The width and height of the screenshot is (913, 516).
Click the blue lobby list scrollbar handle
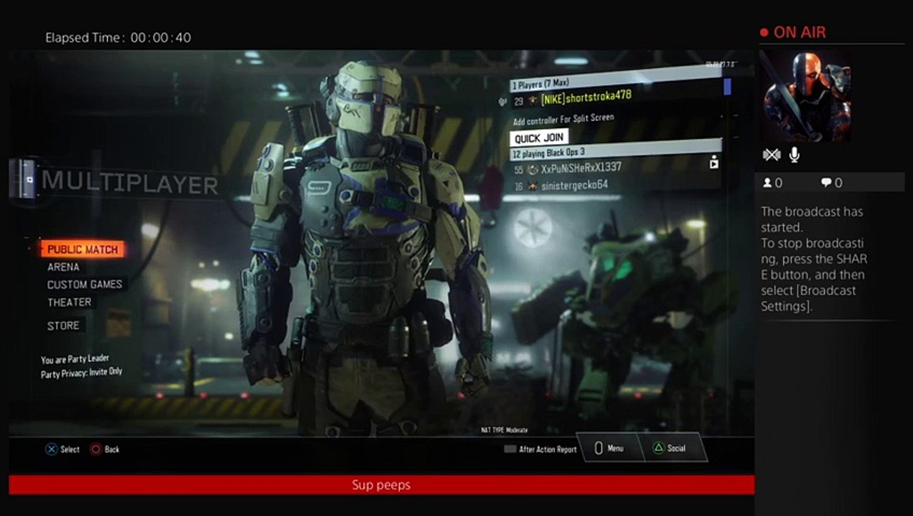727,87
